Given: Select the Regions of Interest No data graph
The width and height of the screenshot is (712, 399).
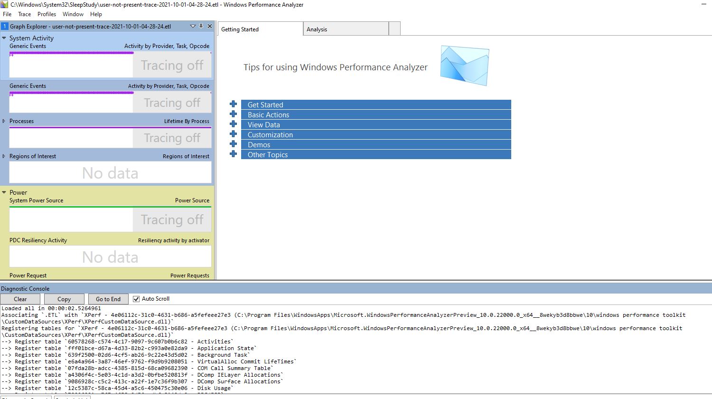Looking at the screenshot, I should 110,172.
